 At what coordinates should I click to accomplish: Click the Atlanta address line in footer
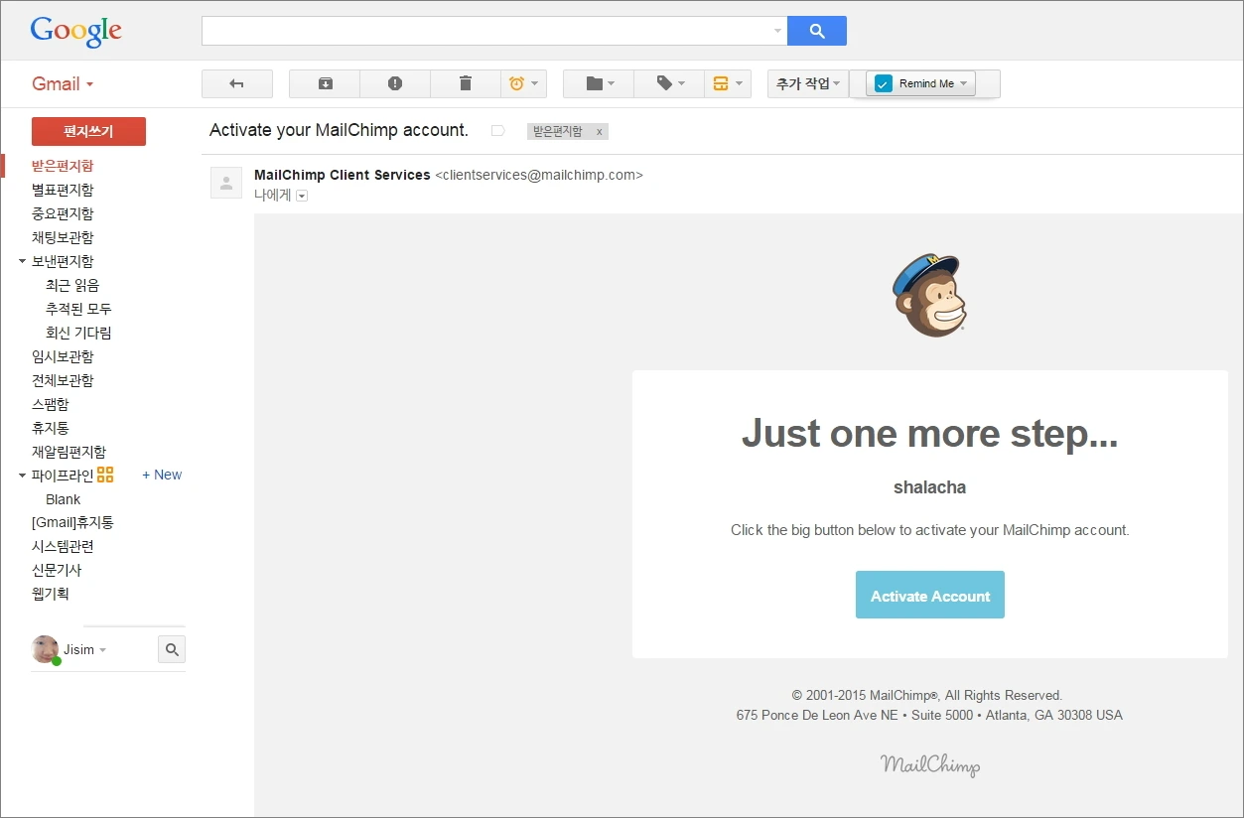point(929,715)
